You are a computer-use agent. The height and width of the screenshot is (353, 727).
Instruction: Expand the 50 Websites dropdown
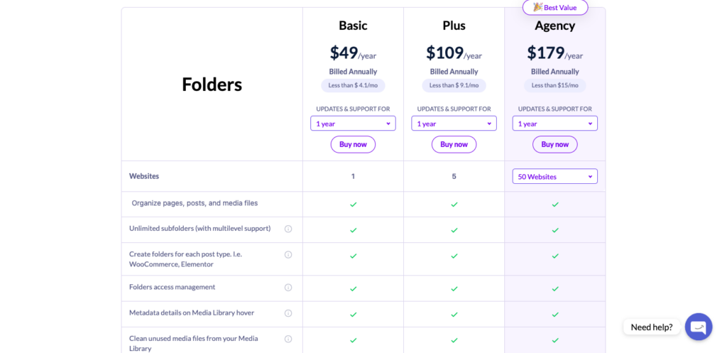(x=555, y=176)
